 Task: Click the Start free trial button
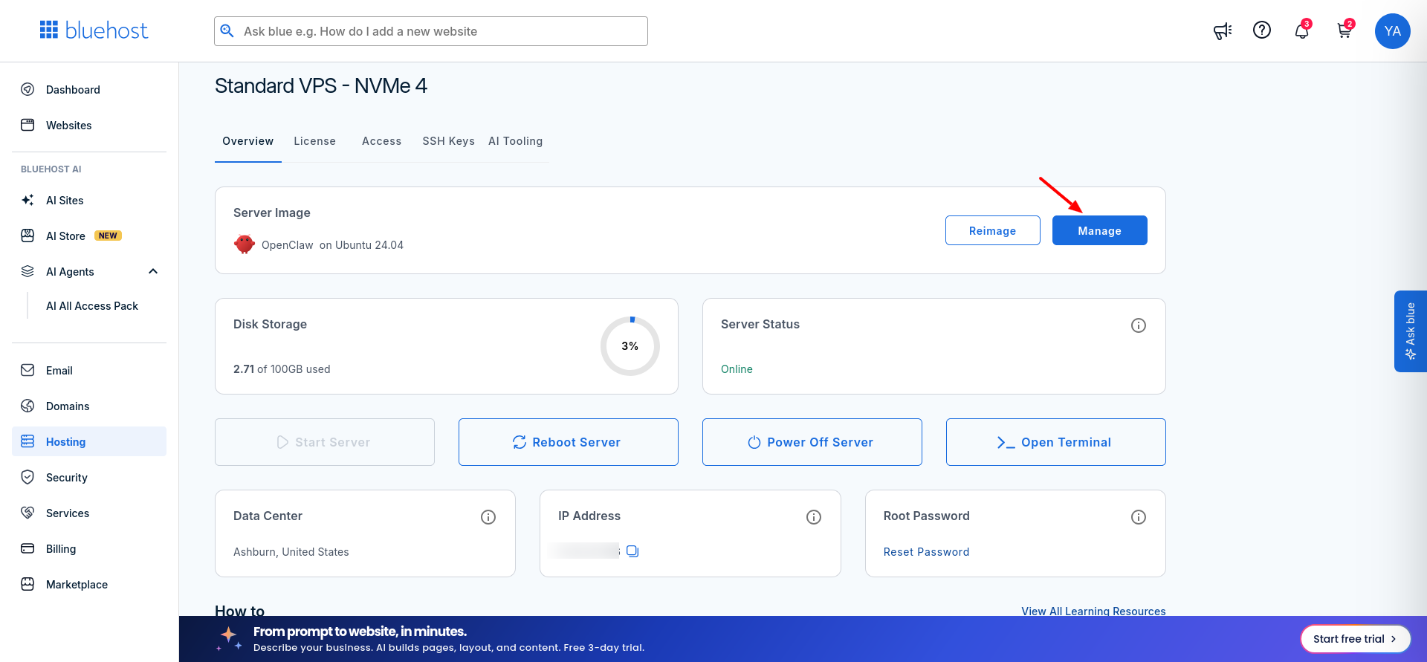(1355, 639)
